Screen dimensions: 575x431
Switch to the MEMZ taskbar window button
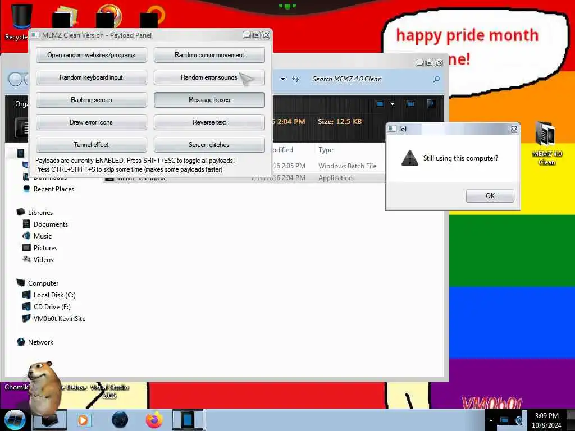(188, 420)
